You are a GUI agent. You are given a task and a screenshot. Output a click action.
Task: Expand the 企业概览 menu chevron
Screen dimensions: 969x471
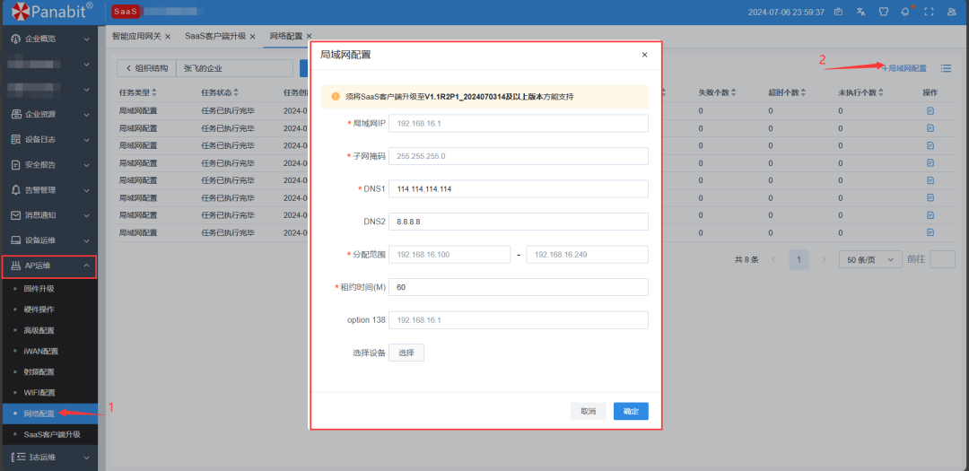coord(86,39)
